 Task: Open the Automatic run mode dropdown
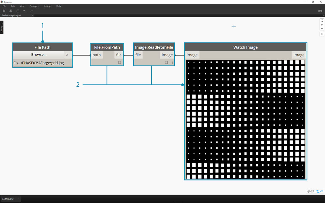10,199
